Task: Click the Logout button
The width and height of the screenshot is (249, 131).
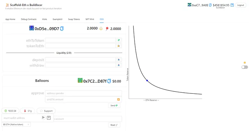Action: click(x=240, y=5)
